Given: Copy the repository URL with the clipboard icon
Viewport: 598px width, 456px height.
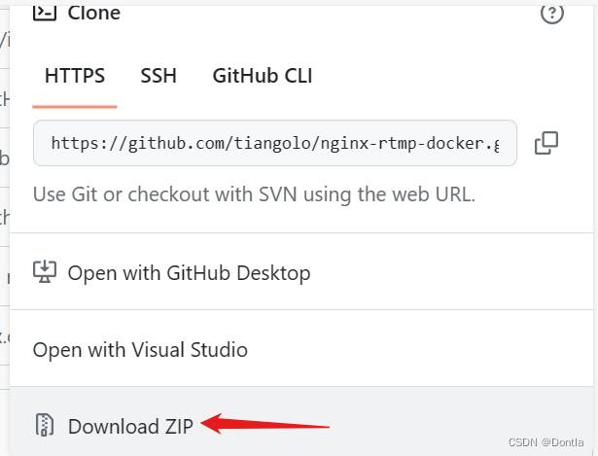Looking at the screenshot, I should [x=546, y=143].
